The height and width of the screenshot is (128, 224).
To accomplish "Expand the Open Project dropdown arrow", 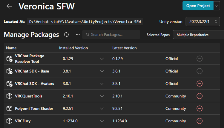I will coord(216,6).
